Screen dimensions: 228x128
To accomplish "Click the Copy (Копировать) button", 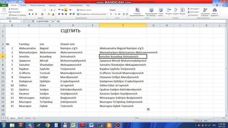I will tap(15, 12).
